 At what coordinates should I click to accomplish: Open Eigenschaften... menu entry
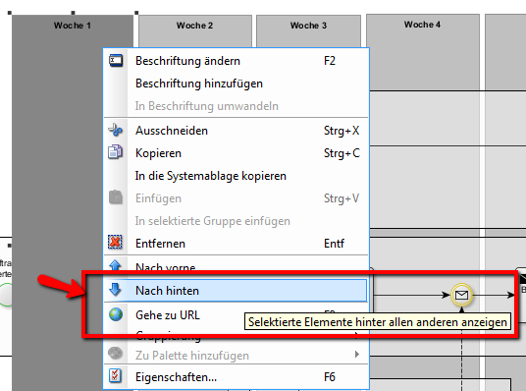236,377
